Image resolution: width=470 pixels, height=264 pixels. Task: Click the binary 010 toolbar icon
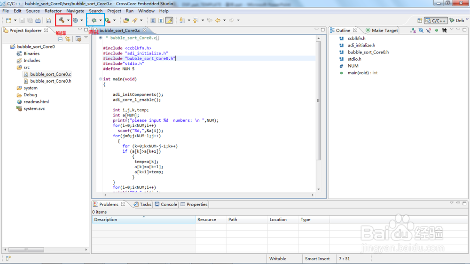pyautogui.click(x=48, y=20)
